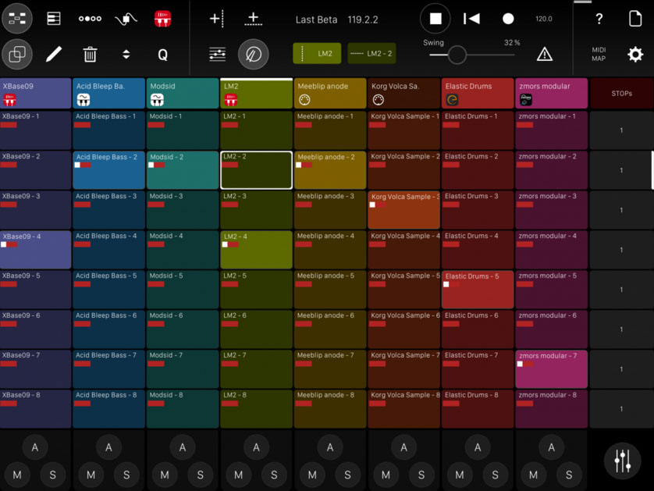Screen dimensions: 654x491
Task: Solo the Korg Volca Sample track
Action: (421, 475)
